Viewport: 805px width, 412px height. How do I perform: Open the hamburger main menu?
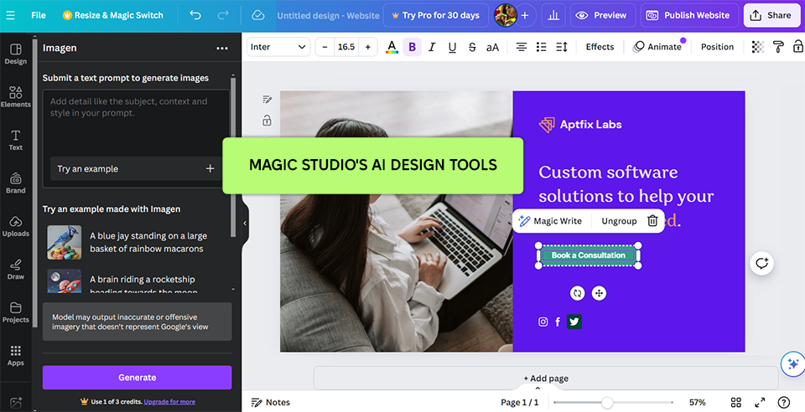(10, 15)
